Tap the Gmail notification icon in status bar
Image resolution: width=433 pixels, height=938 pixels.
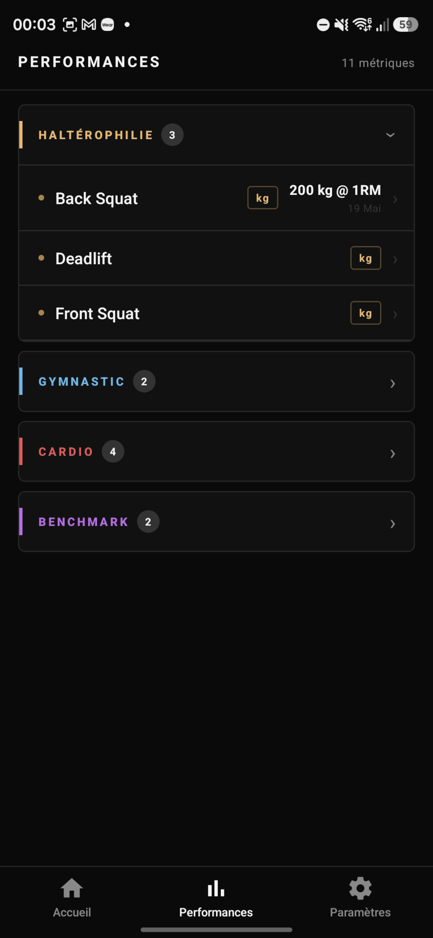89,25
